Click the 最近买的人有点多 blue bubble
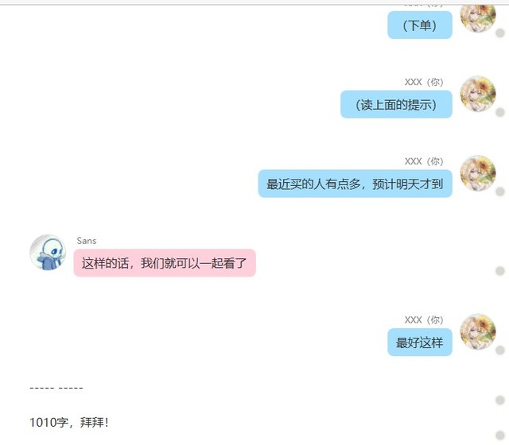The image size is (509, 445). 356,184
